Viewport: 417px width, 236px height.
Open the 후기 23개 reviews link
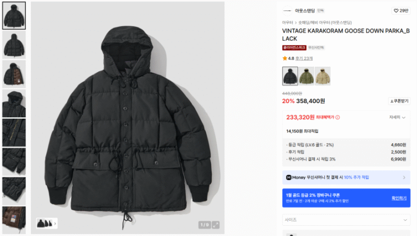304,58
